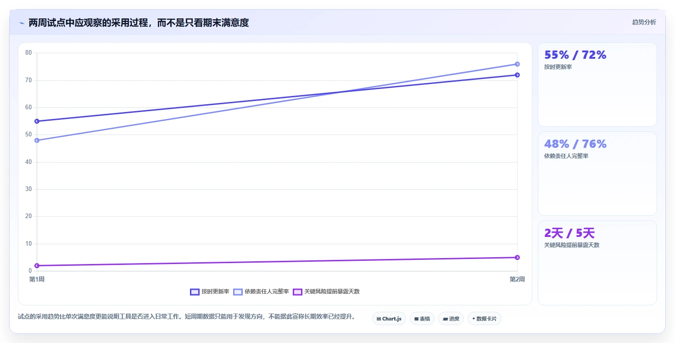Toggle 依赖责任人完整率 legend item
Screen dimensions: 675x343
[x=261, y=292]
